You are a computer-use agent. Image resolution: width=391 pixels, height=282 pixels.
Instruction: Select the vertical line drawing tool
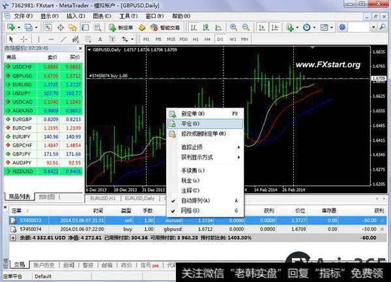click(38, 39)
